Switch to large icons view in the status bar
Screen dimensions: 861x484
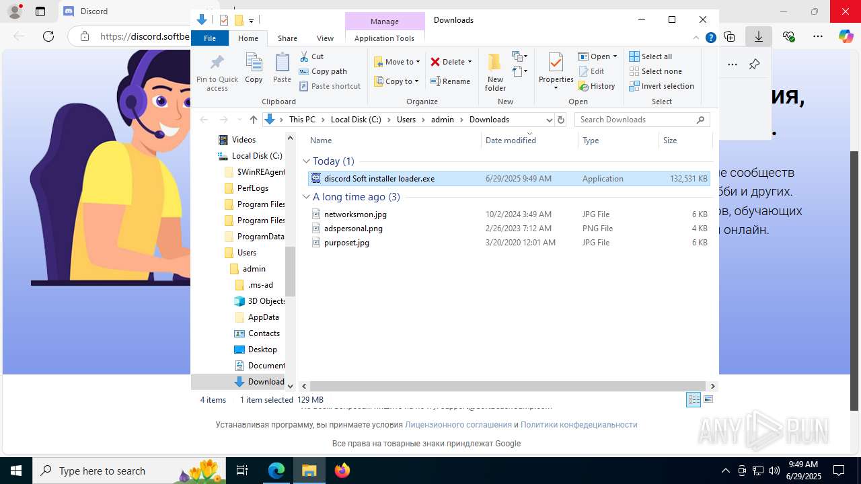(x=708, y=400)
